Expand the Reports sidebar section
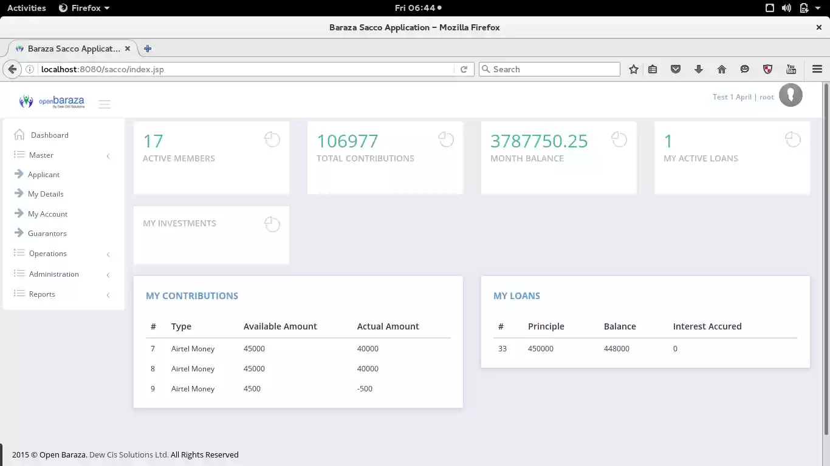Screen dimensions: 830x466 point(42,294)
